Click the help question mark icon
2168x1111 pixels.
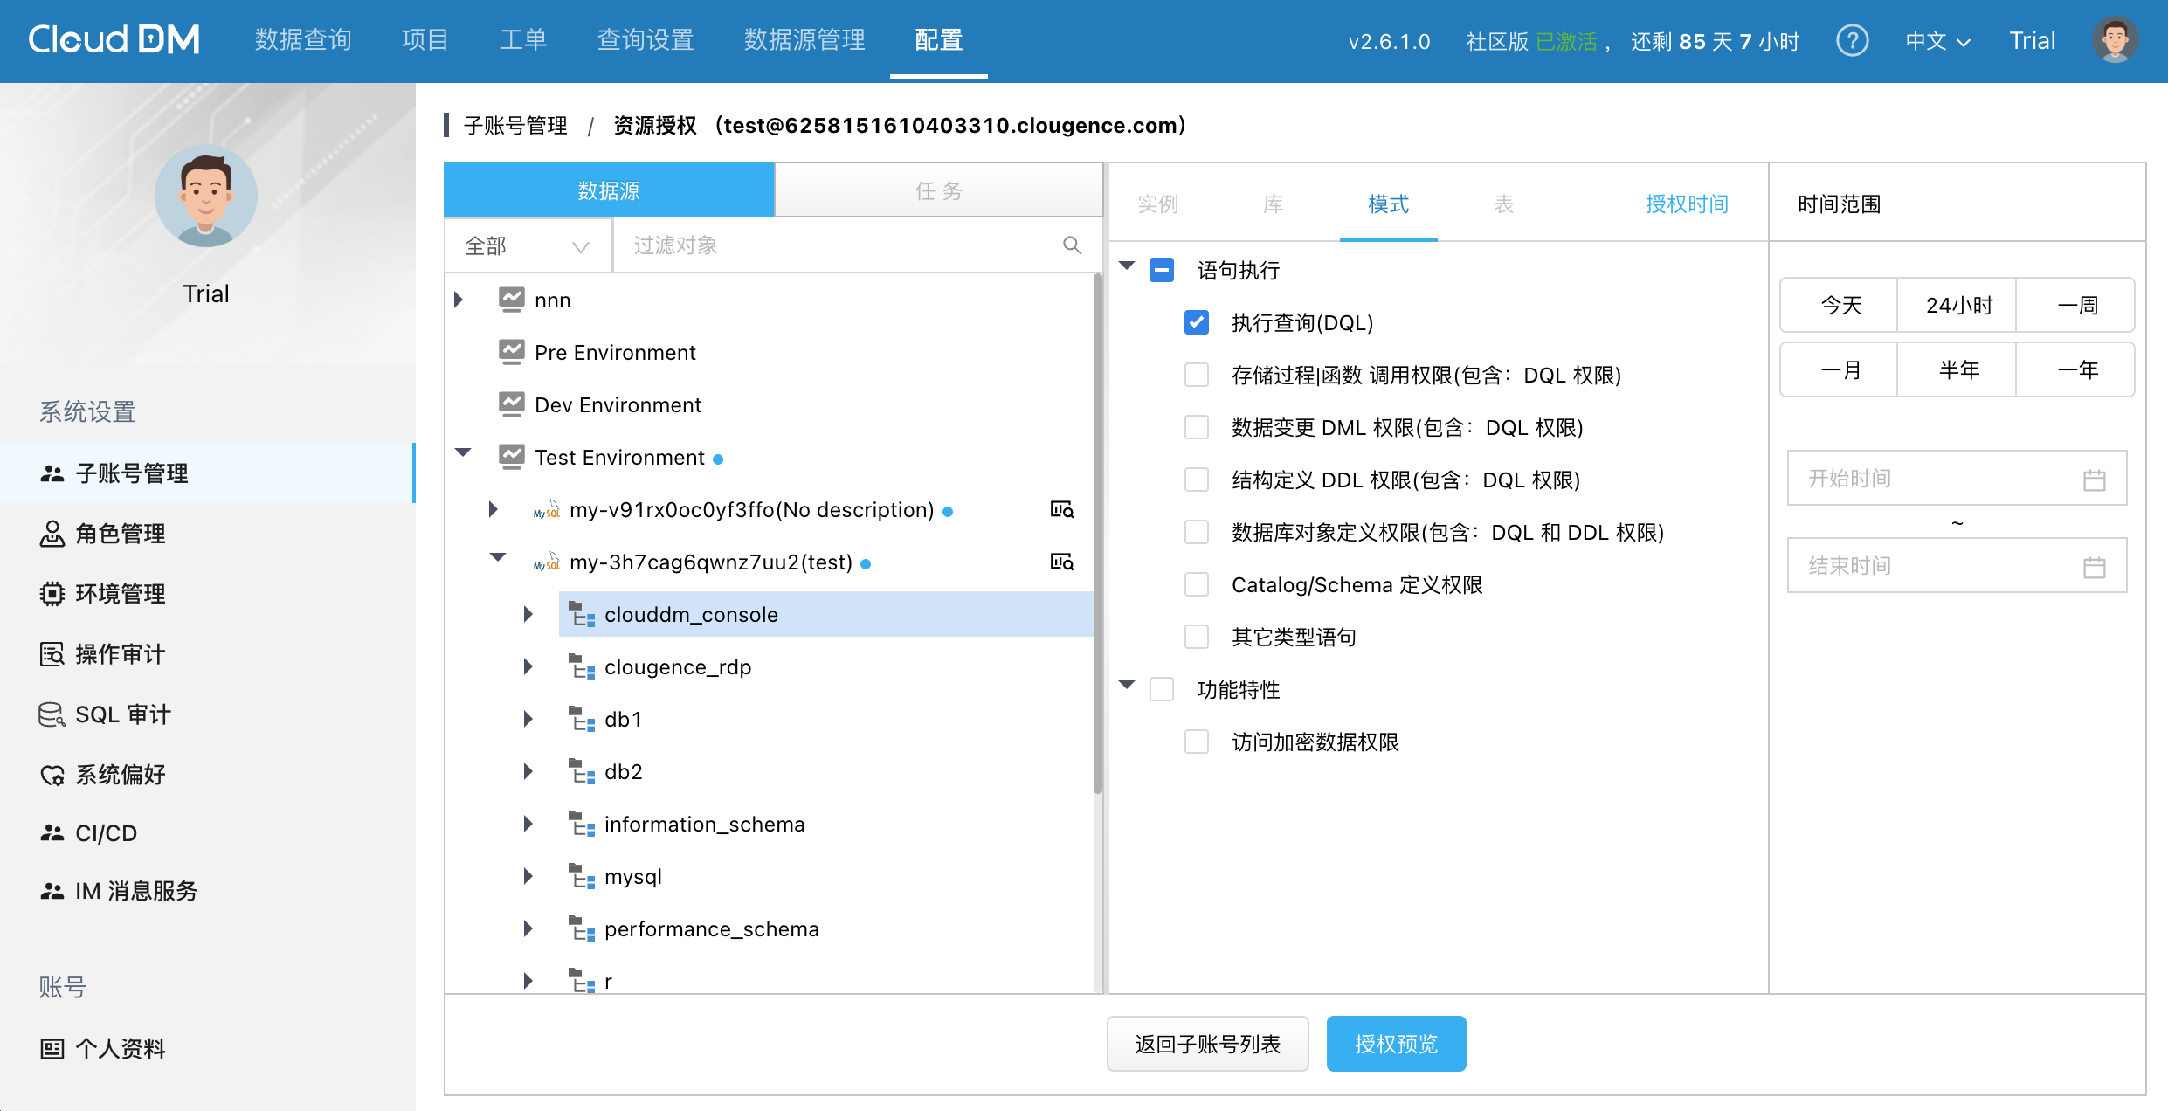point(1852,40)
